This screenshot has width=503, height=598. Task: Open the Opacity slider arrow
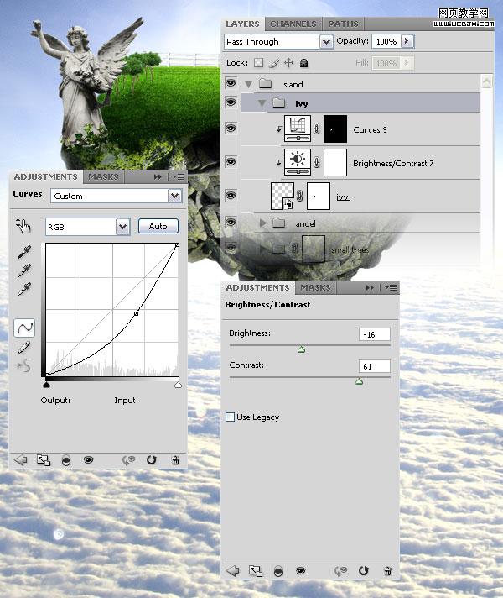click(x=407, y=41)
